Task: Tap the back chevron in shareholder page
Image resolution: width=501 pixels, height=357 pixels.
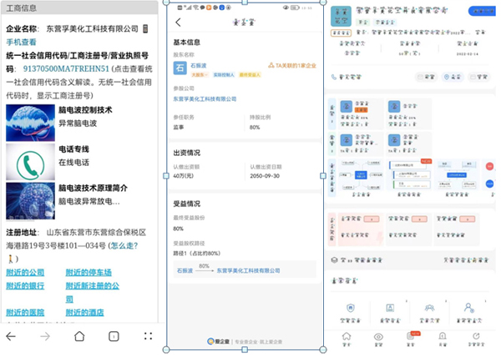Action: [x=179, y=22]
